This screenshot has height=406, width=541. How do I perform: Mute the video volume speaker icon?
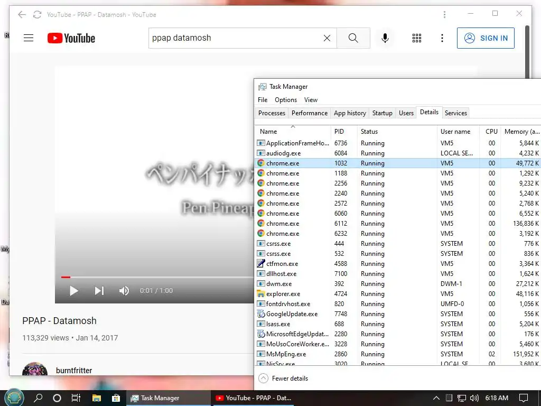(x=124, y=291)
